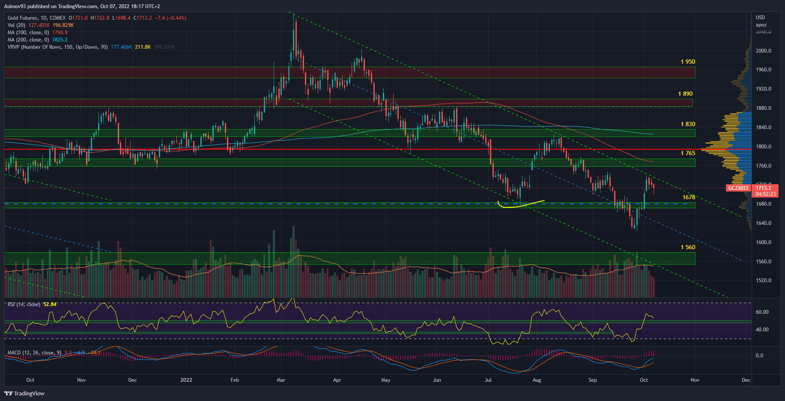Click the red GCZ2022 symbol price tag
Image resolution: width=785 pixels, height=401 pixels.
pos(738,188)
